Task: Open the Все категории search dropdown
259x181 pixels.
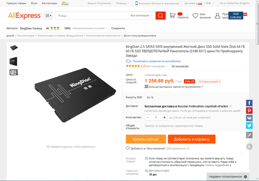Action: (142, 16)
